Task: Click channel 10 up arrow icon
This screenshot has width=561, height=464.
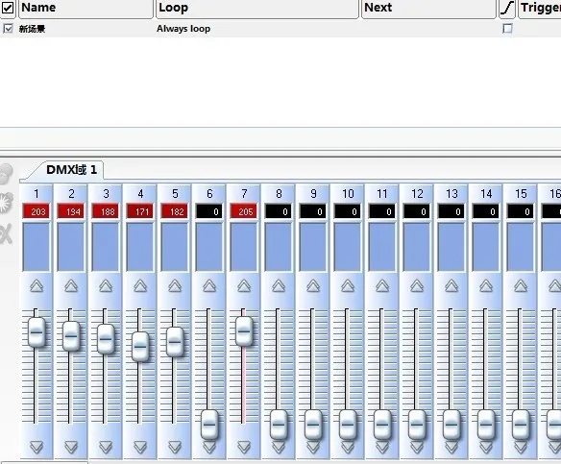Action: pos(348,286)
